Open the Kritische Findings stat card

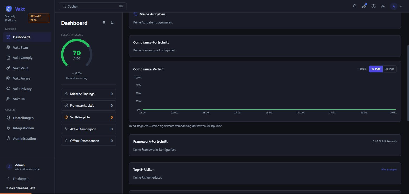(x=88, y=94)
